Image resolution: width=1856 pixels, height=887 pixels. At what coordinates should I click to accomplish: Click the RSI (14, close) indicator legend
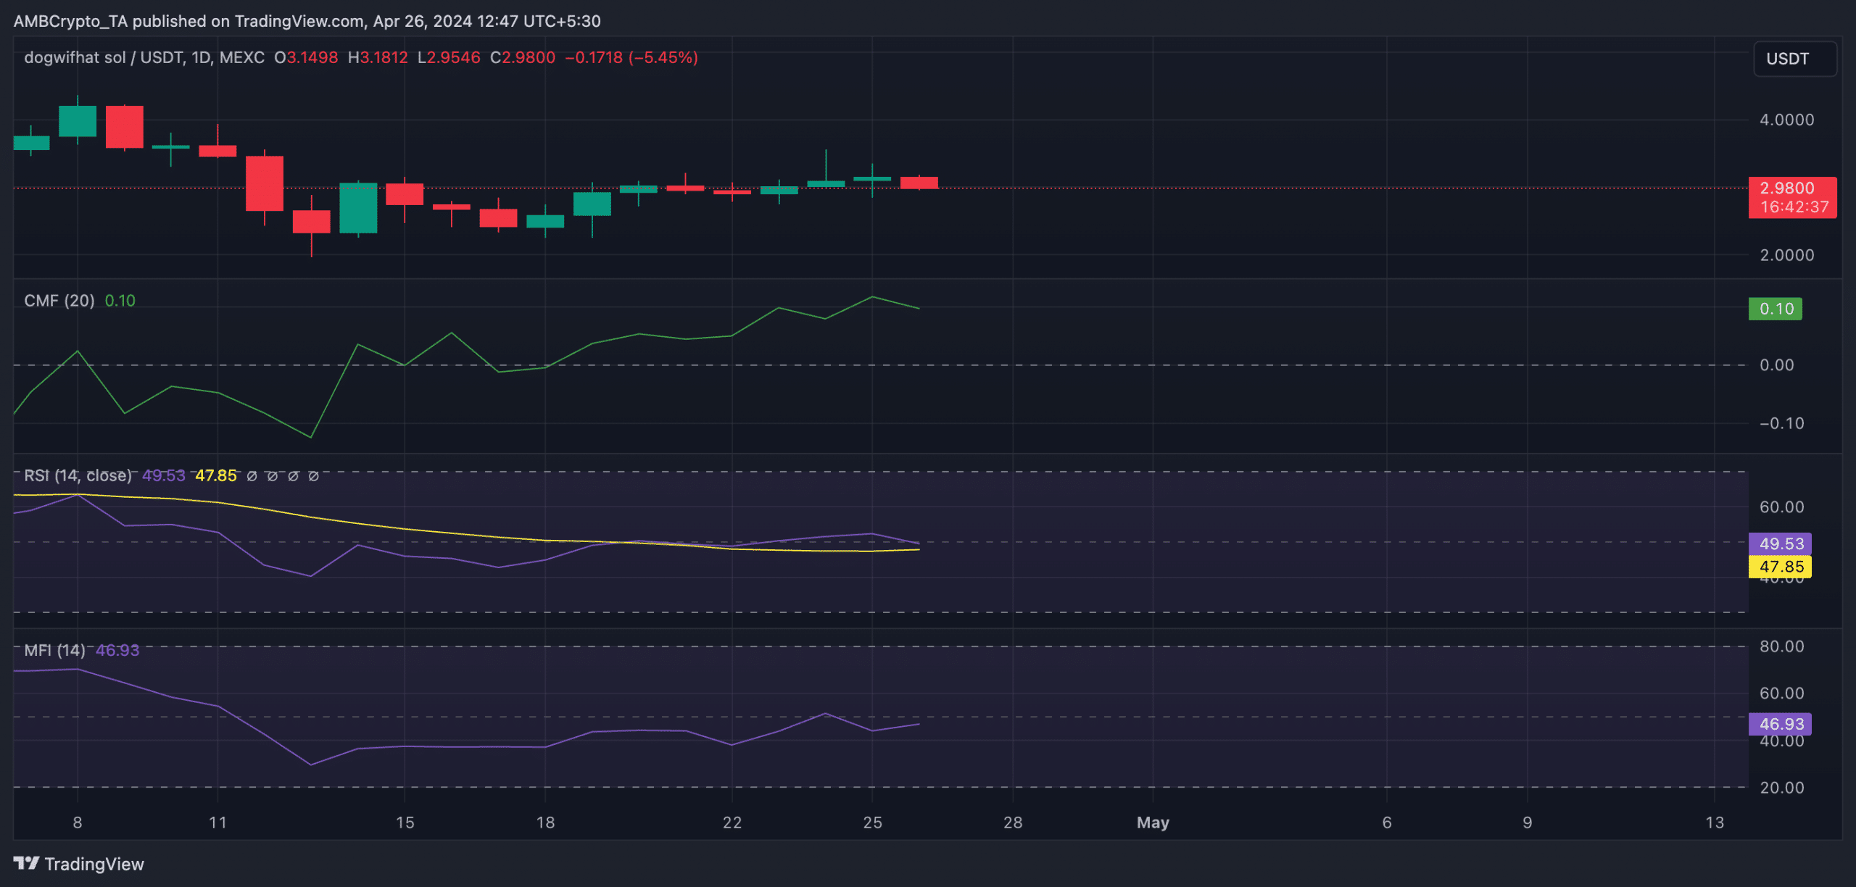(78, 475)
